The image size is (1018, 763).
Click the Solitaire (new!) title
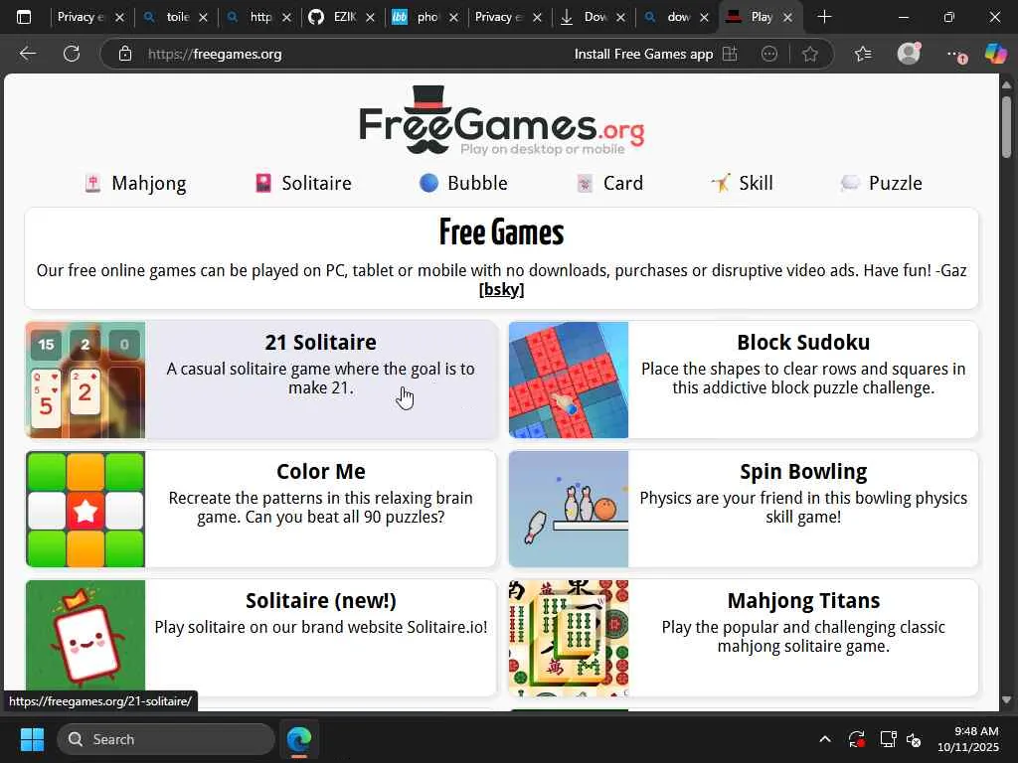321,601
